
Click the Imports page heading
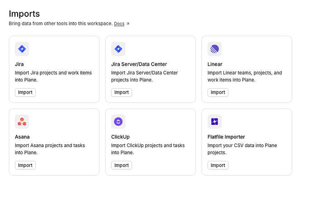tap(24, 14)
